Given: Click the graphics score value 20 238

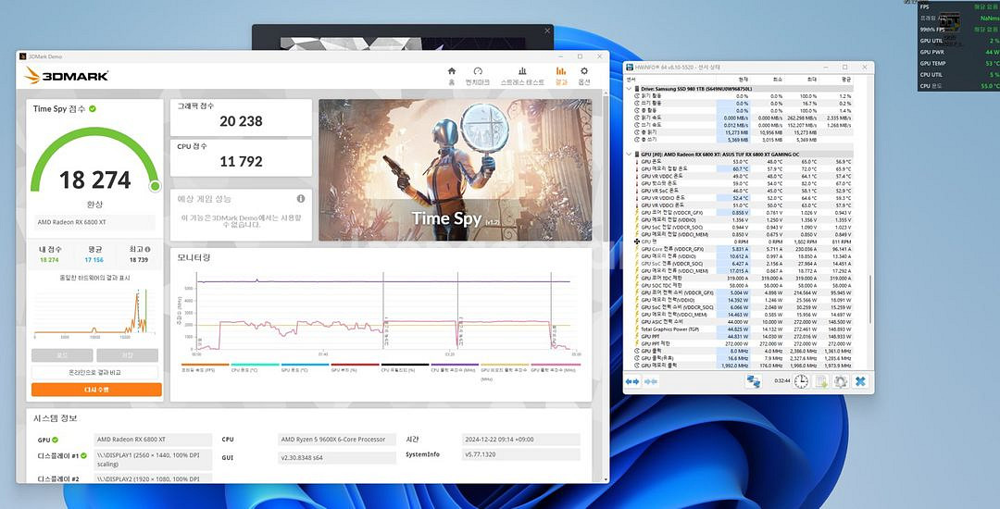Looking at the screenshot, I should (x=241, y=121).
